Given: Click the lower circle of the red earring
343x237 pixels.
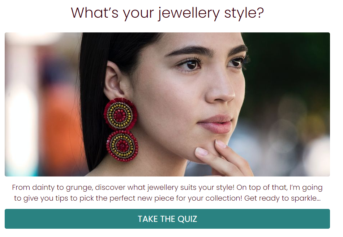Looking at the screenshot, I should pos(122,146).
